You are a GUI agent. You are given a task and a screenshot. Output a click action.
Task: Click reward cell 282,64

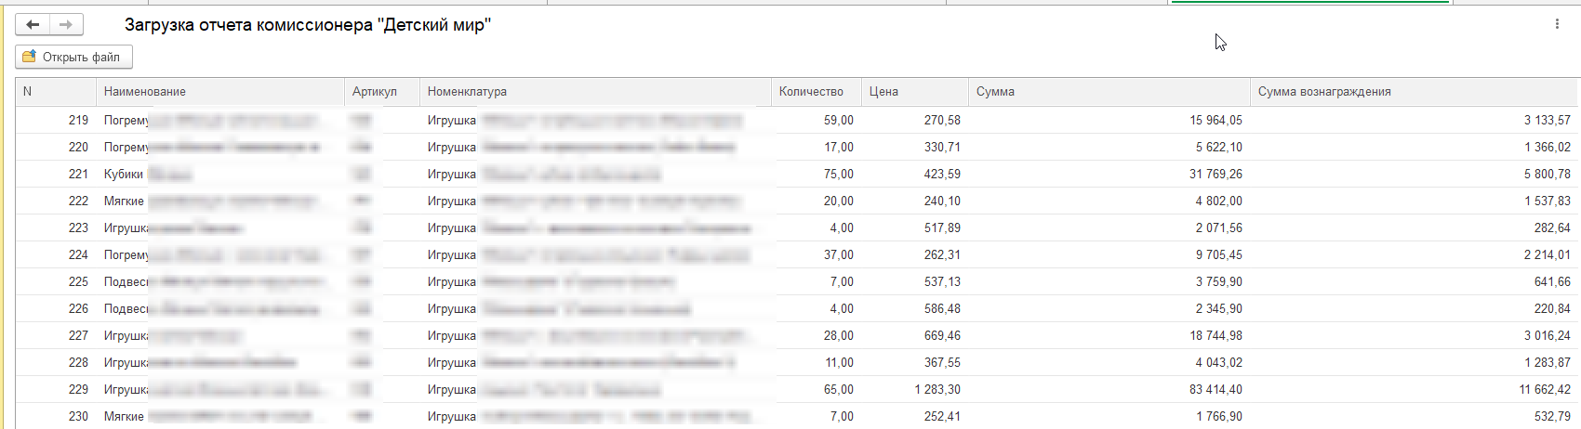[1415, 227]
